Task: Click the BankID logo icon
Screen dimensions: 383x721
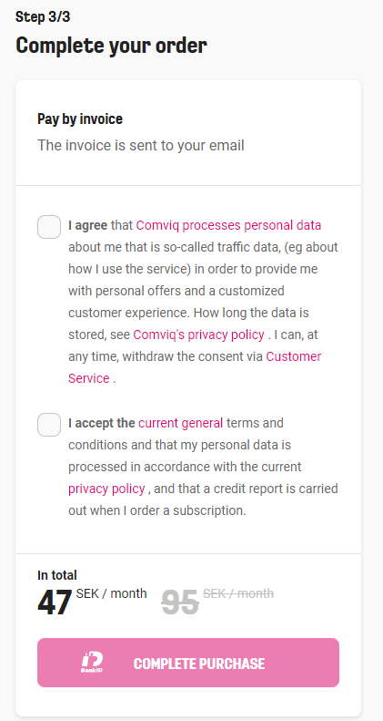Action: click(x=92, y=663)
